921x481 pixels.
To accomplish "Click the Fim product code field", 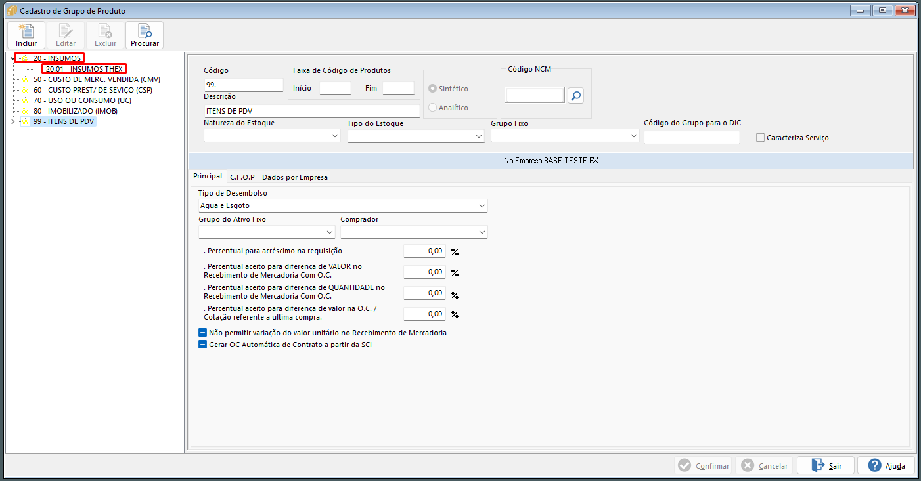I will 398,88.
